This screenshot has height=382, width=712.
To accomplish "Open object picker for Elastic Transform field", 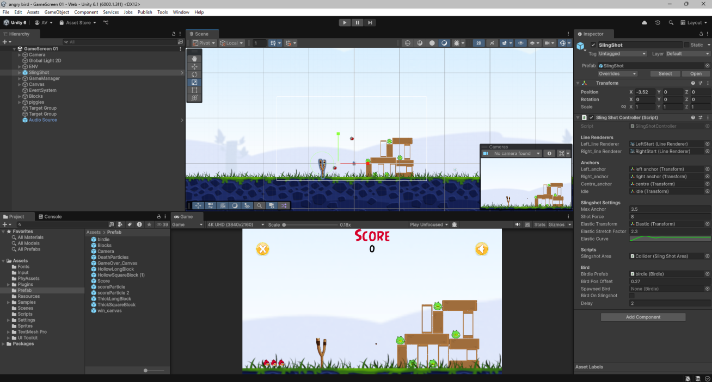I will (x=707, y=224).
